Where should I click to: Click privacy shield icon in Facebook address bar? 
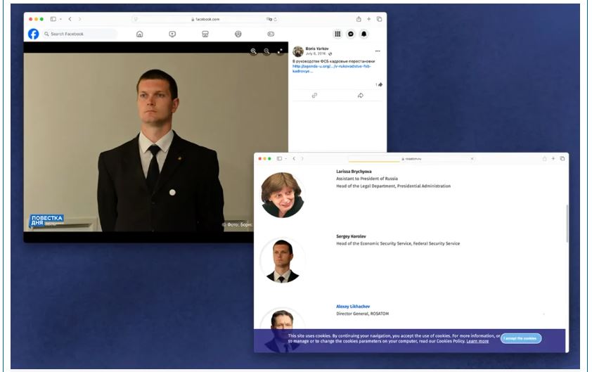[136, 19]
